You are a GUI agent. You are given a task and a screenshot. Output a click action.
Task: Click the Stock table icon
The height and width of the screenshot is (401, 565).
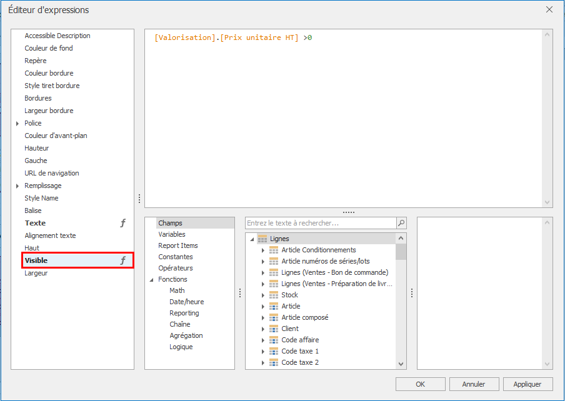coord(274,295)
